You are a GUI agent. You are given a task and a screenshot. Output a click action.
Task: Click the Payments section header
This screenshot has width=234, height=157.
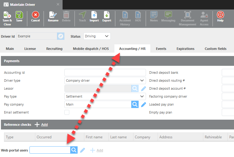(x=117, y=61)
